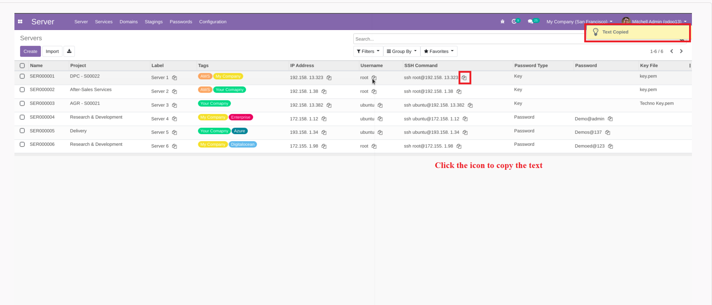
Task: Click the export download icon
Action: [x=69, y=51]
